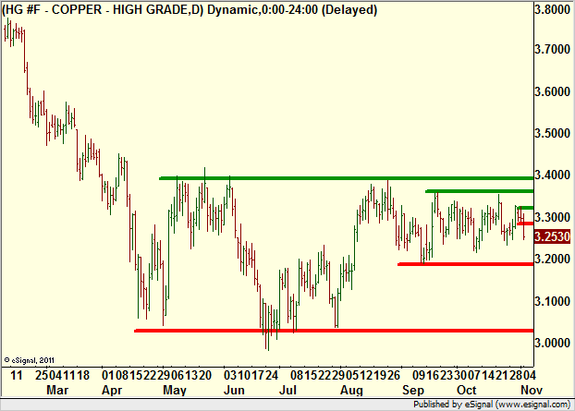Select the short green line near 3.32
This screenshot has width=575, height=411.
click(x=525, y=208)
